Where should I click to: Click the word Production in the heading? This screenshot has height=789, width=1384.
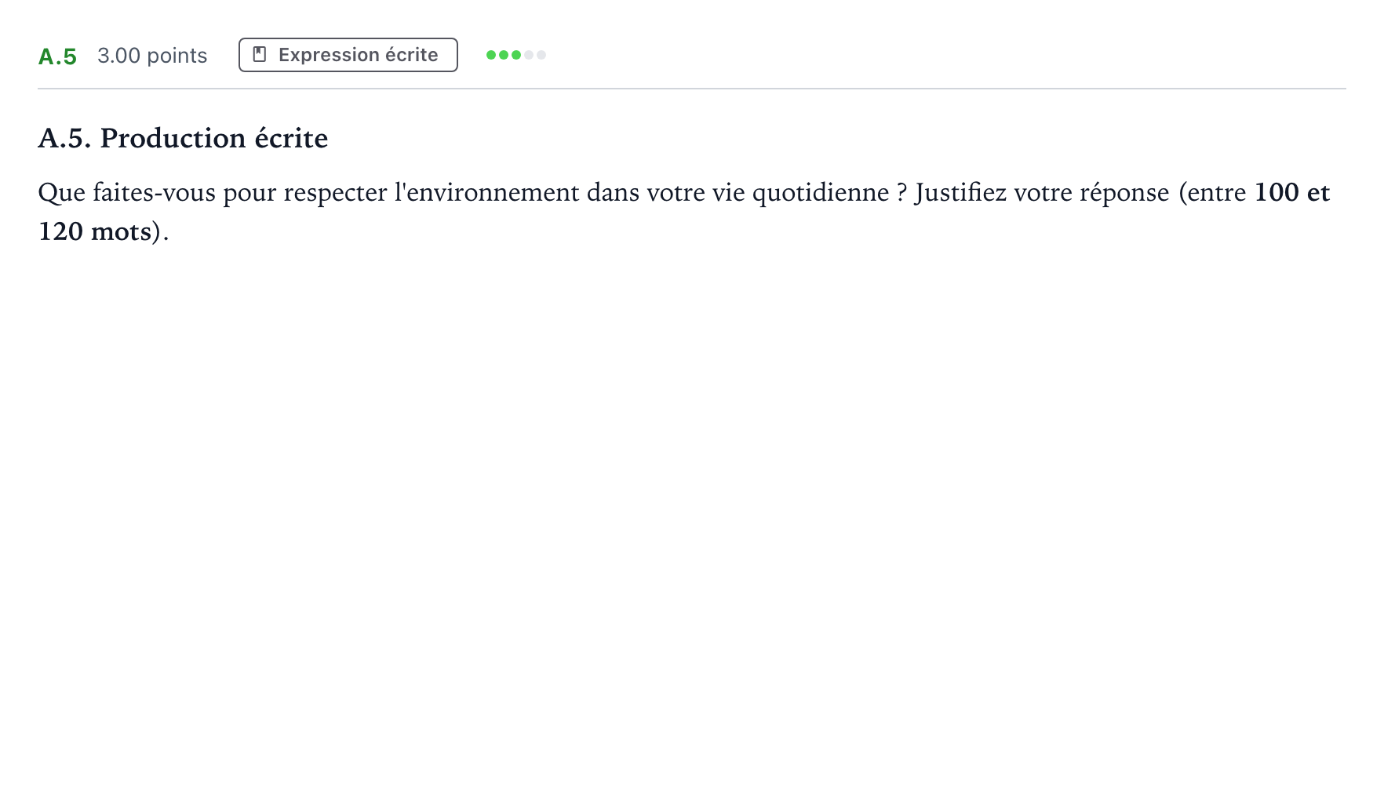(173, 138)
